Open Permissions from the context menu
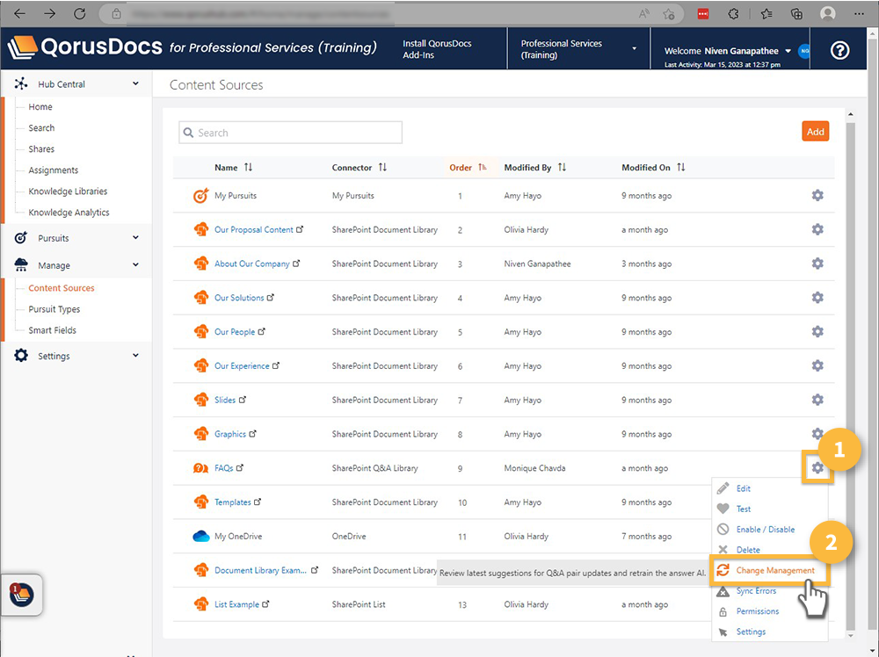879x657 pixels. pos(758,611)
